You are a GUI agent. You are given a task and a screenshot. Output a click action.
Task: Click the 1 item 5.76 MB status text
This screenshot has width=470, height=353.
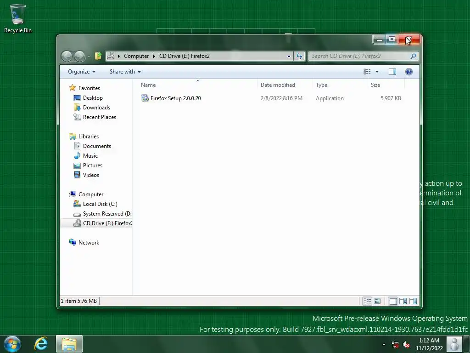(79, 301)
